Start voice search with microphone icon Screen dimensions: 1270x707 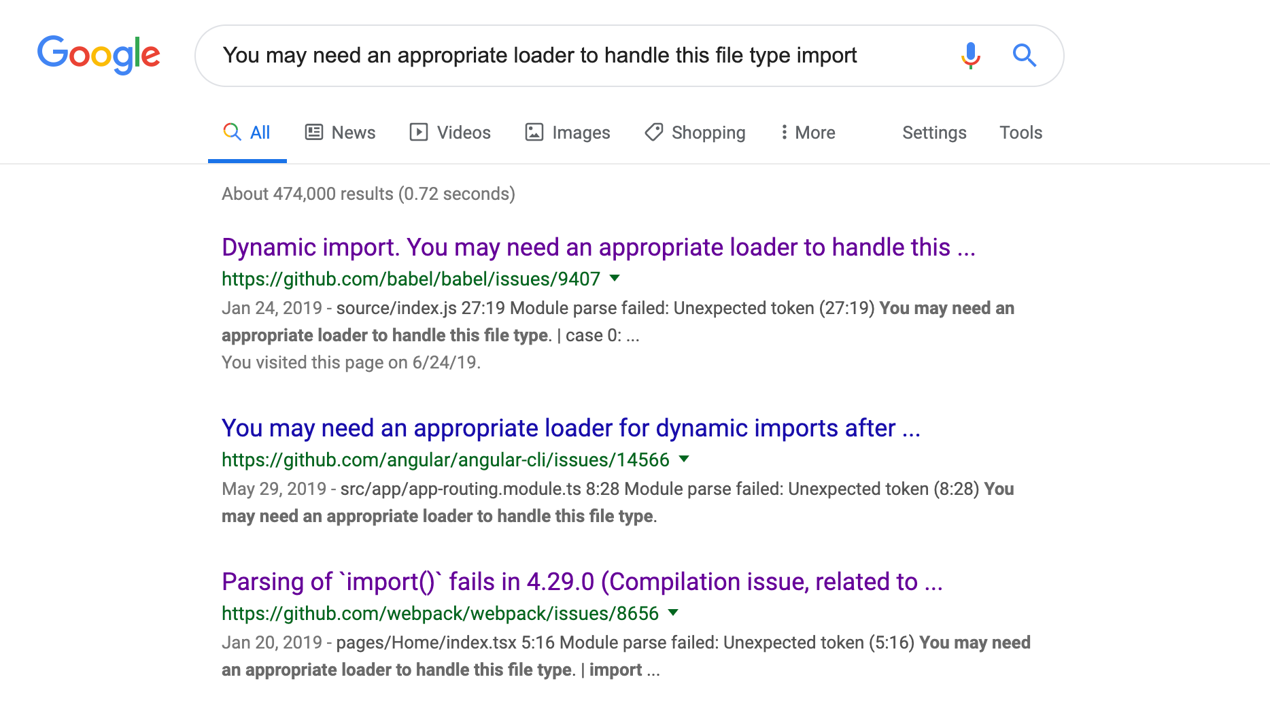pyautogui.click(x=971, y=55)
